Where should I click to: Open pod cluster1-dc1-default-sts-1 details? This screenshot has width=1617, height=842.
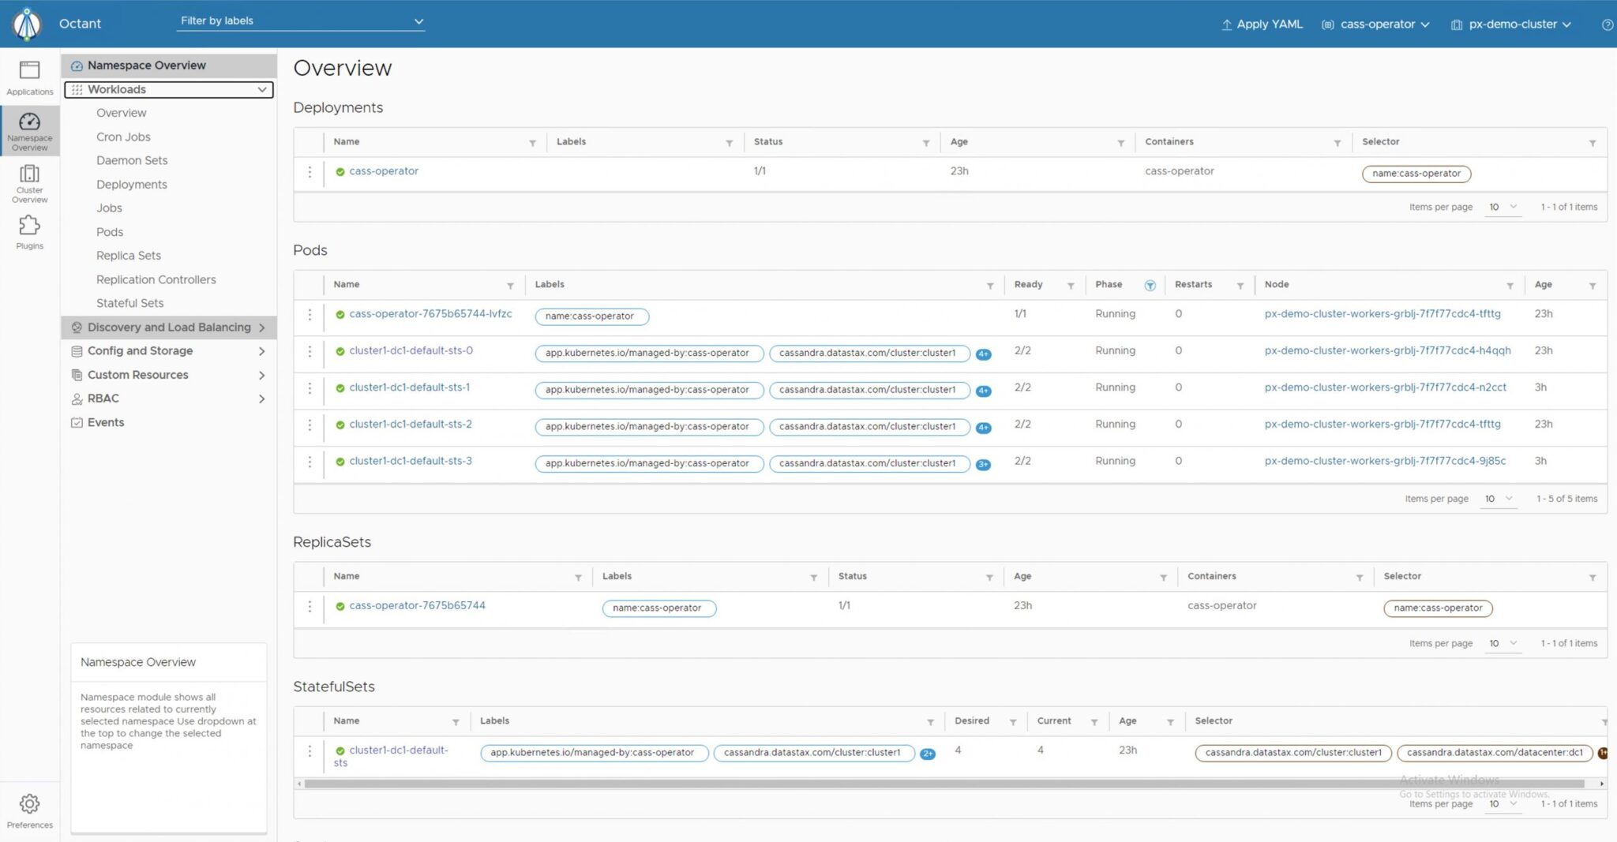click(x=410, y=387)
